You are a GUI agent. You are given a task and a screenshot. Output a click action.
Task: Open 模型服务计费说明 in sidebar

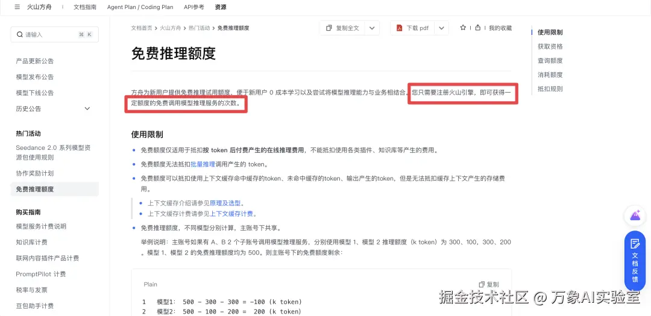pyautogui.click(x=41, y=226)
